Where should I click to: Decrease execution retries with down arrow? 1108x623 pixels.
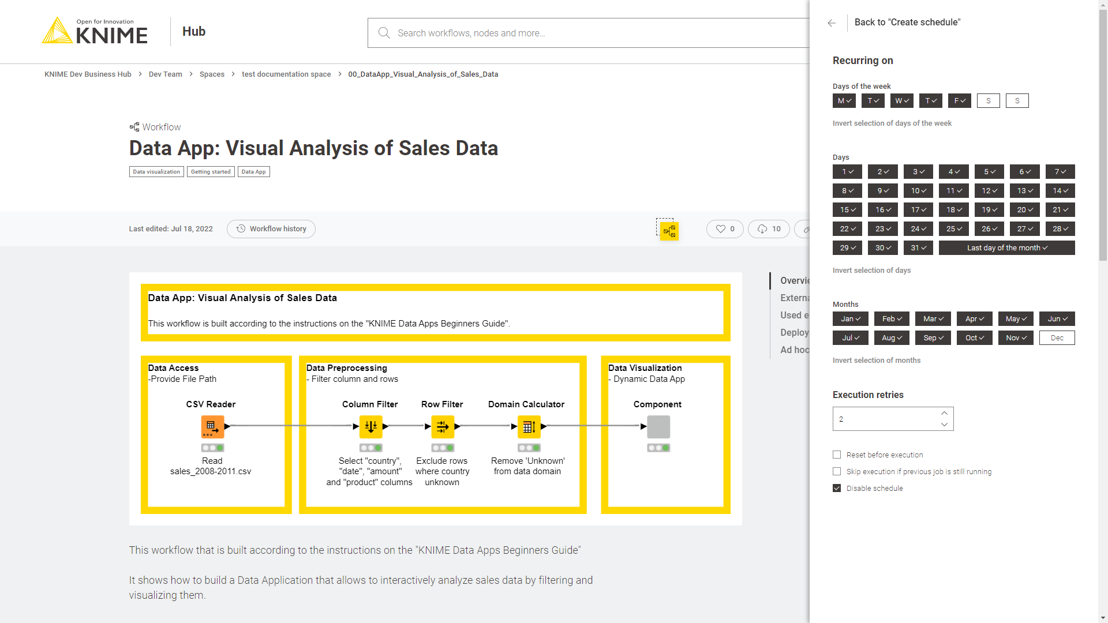coord(944,425)
